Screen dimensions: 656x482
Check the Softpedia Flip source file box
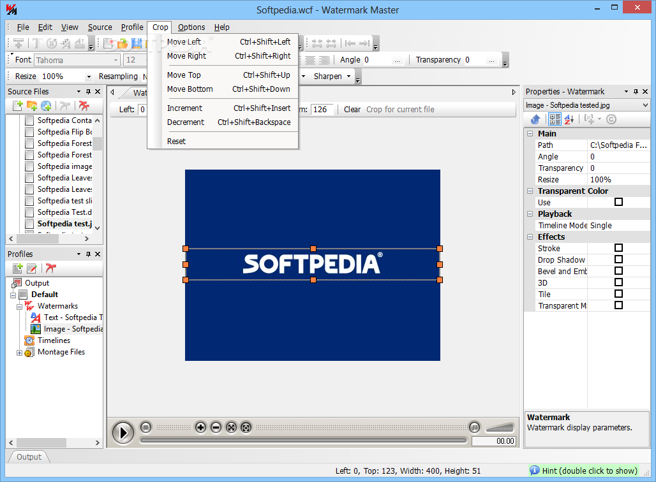tap(29, 132)
